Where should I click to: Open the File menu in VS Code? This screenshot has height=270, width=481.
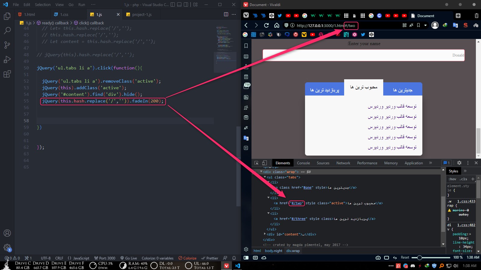(16, 5)
